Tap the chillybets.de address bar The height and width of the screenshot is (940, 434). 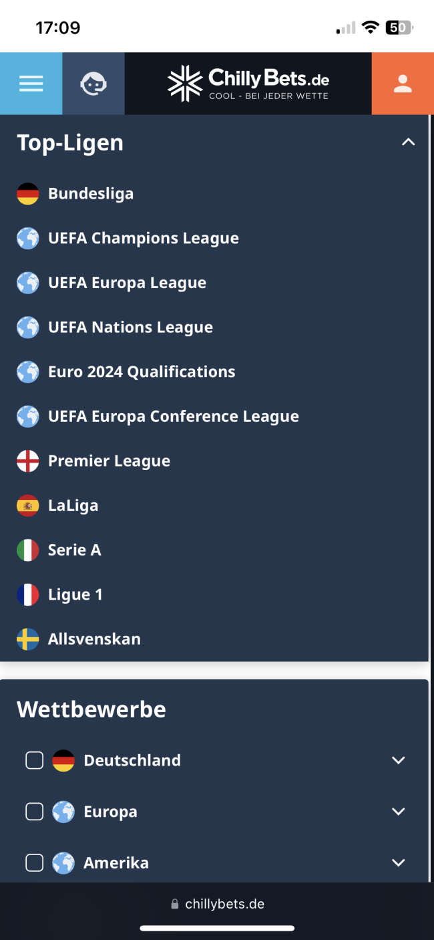click(218, 904)
